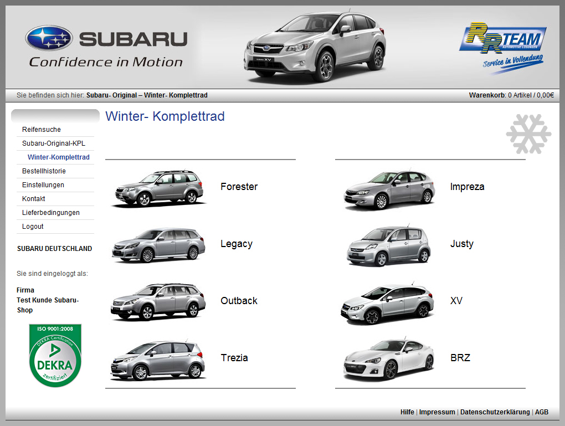
Task: Open the Legacy model link
Action: point(237,244)
